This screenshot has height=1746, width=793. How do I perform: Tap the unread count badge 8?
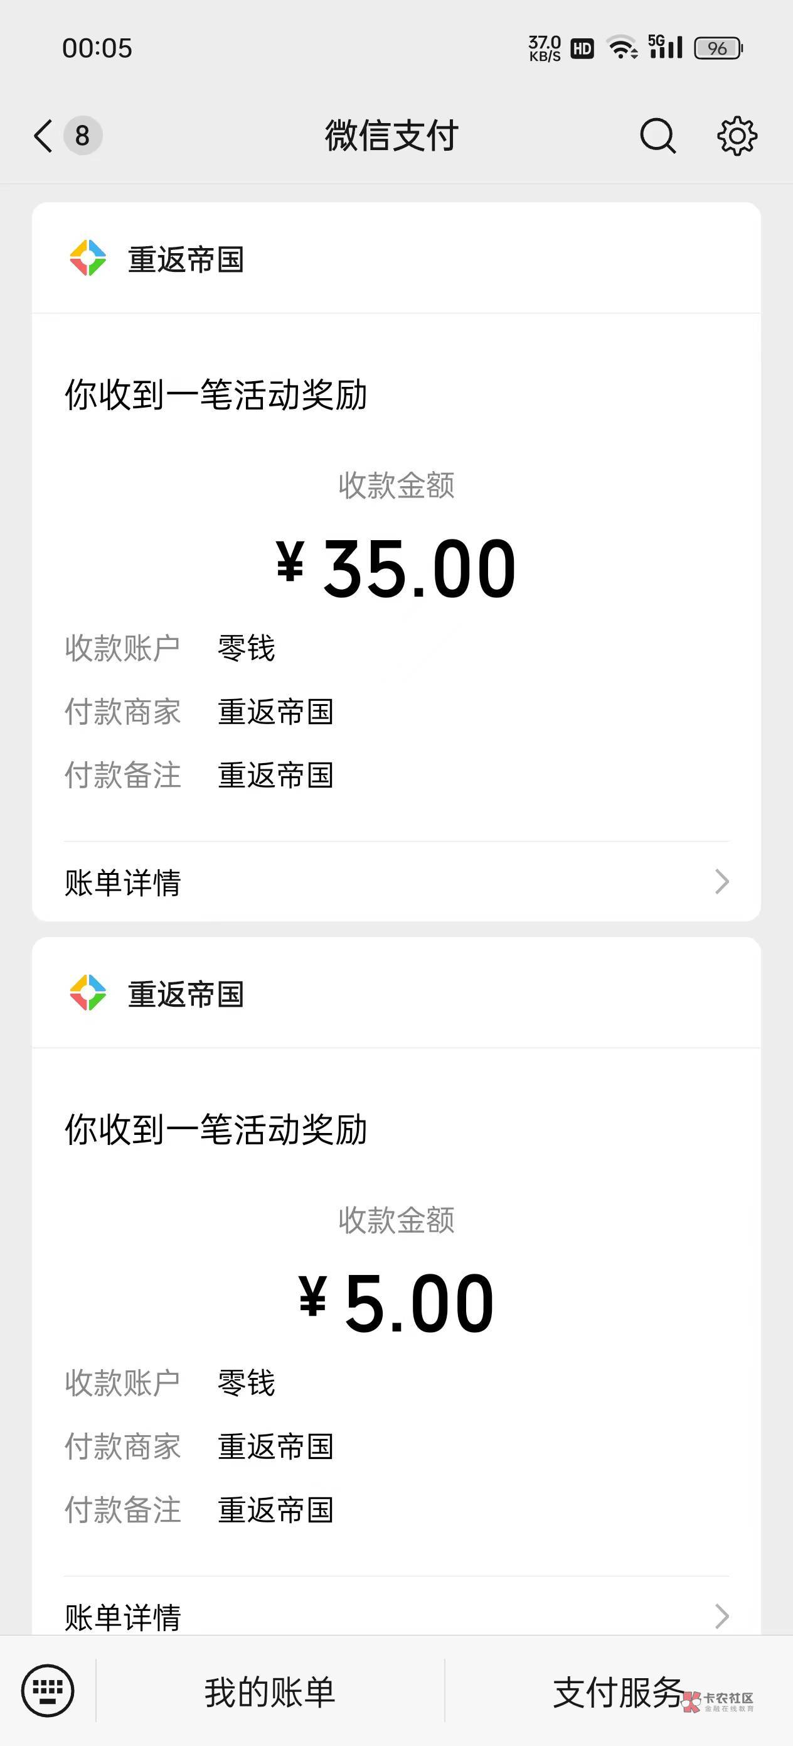coord(83,136)
